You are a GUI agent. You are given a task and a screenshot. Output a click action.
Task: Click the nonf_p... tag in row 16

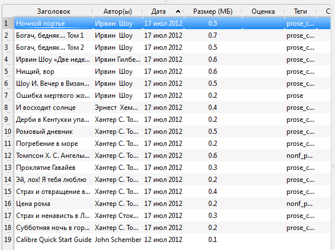300,204
